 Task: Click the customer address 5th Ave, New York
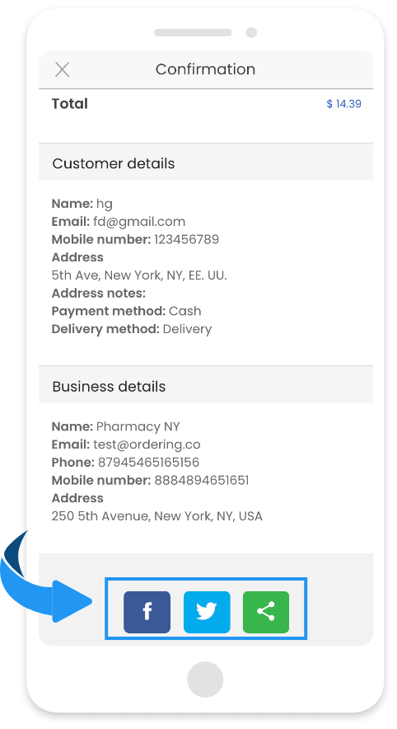[x=139, y=275]
